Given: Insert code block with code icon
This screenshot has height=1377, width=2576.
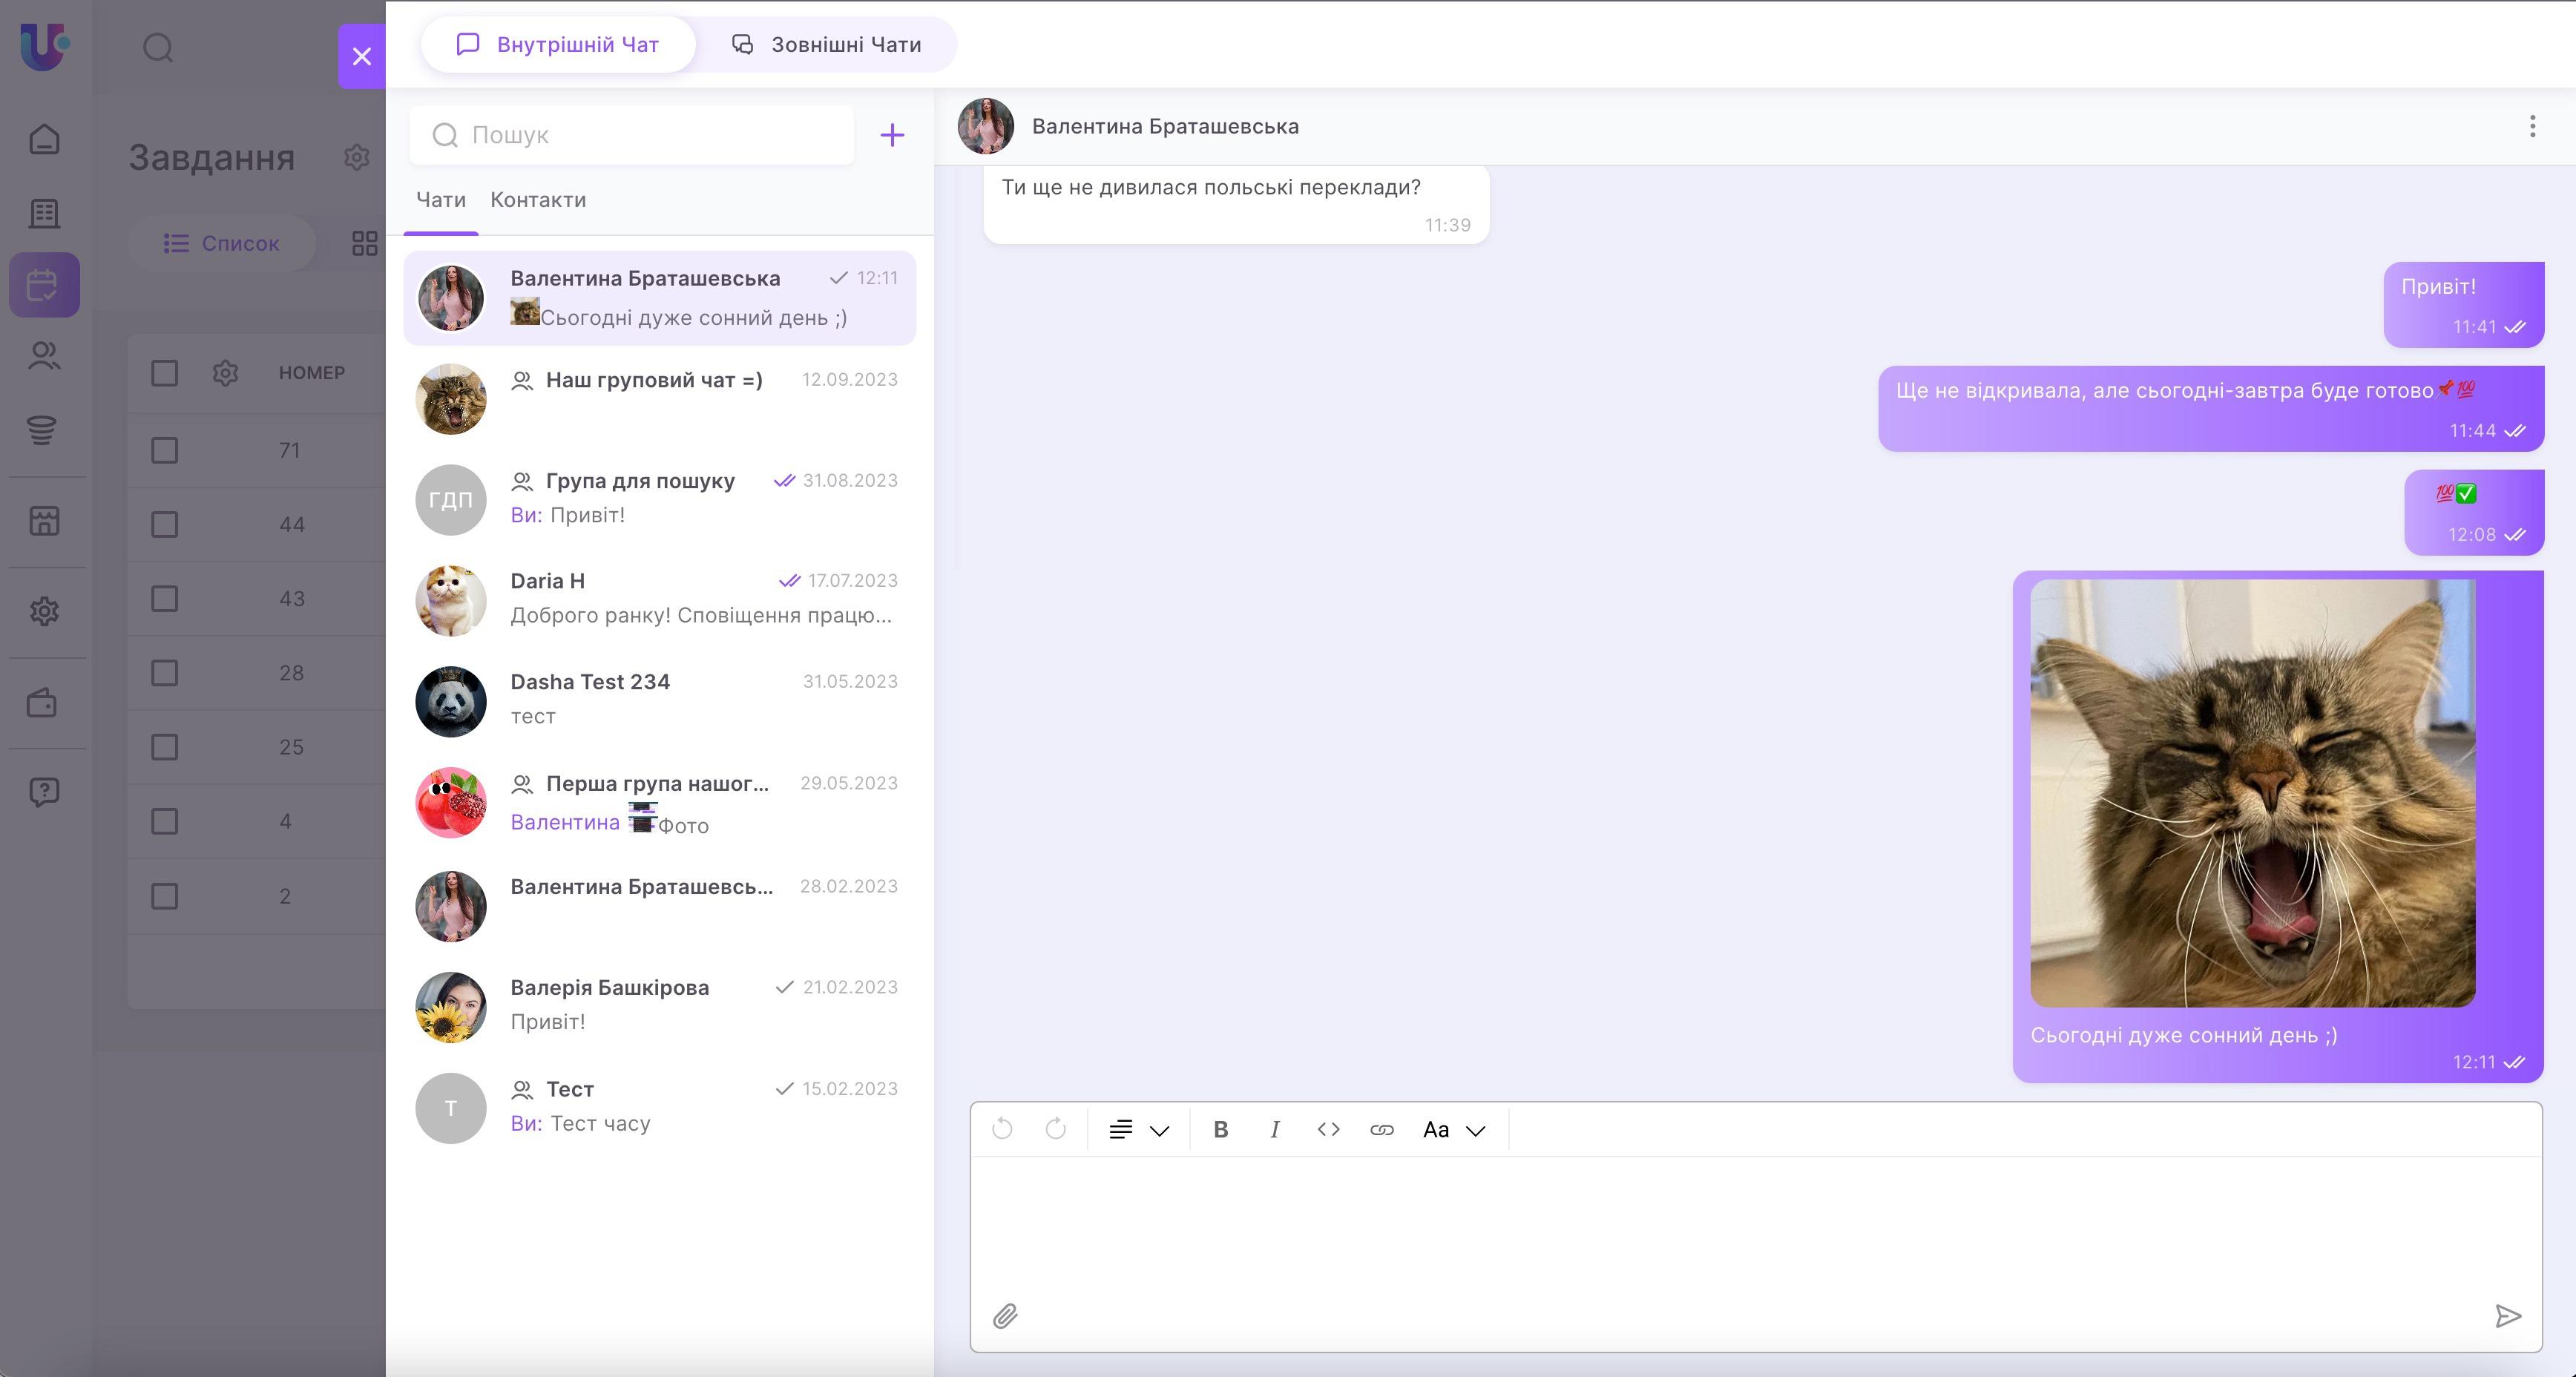Looking at the screenshot, I should point(1328,1129).
